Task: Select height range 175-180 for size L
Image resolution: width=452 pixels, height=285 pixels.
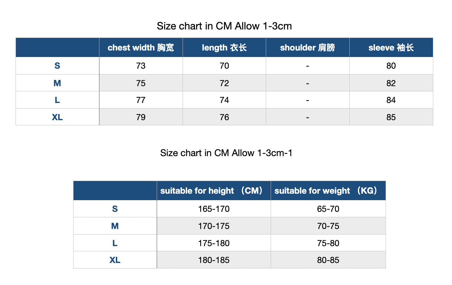Action: (214, 243)
